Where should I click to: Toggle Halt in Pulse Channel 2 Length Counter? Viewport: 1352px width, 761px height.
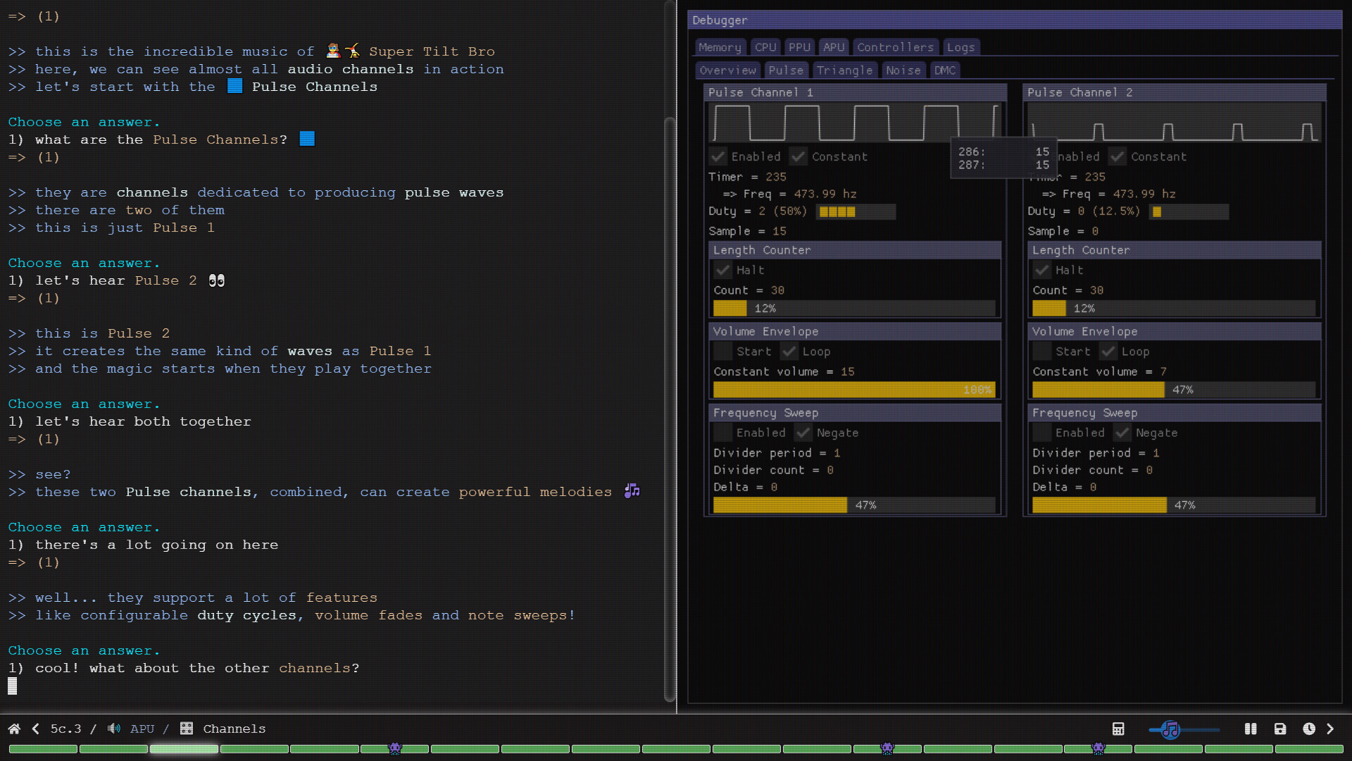tap(1042, 270)
